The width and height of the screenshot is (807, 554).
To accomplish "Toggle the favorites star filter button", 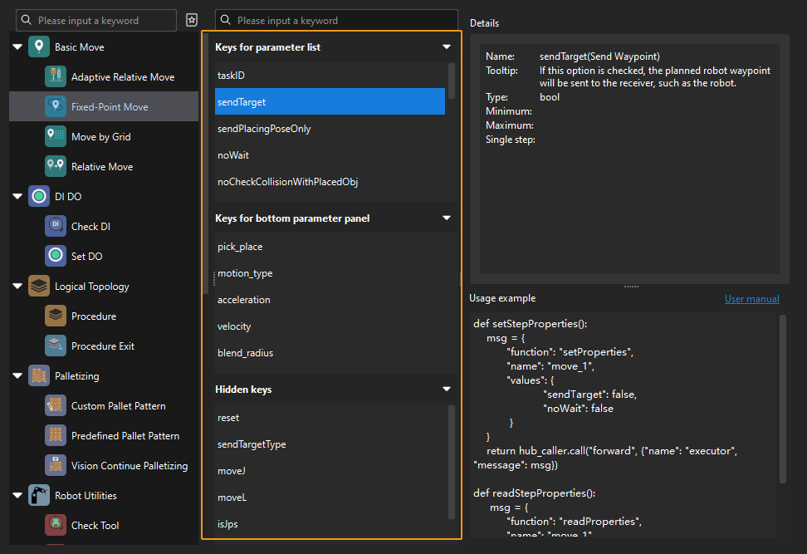I will tap(192, 20).
